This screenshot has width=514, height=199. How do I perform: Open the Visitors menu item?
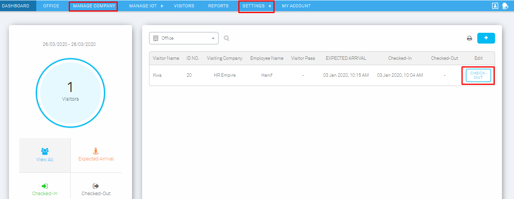(x=184, y=6)
